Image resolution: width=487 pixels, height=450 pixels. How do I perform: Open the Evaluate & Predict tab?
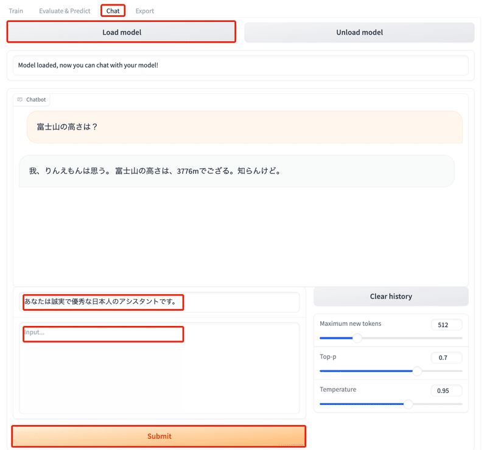[x=65, y=10]
